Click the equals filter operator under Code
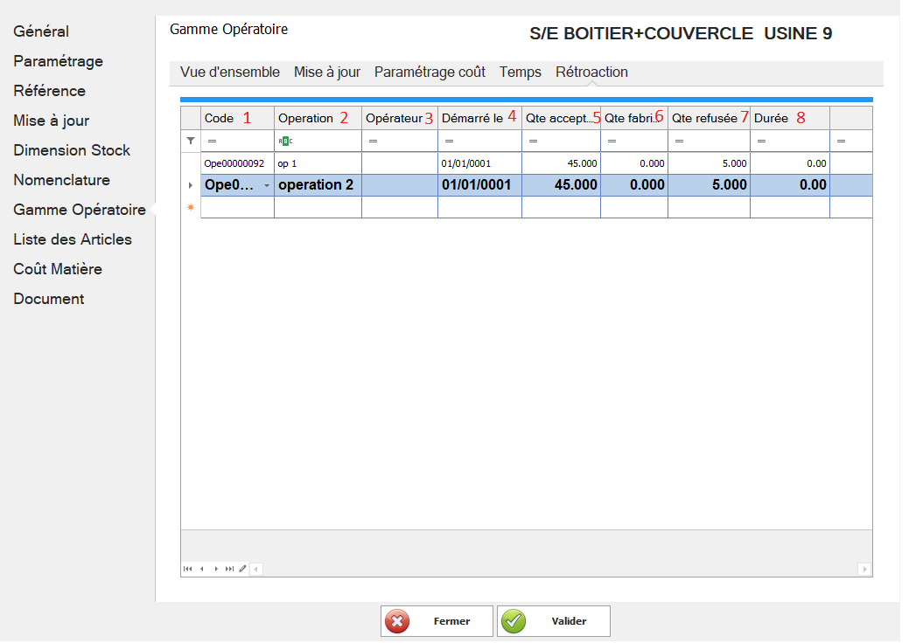Image resolution: width=923 pixels, height=643 pixels. (x=212, y=141)
